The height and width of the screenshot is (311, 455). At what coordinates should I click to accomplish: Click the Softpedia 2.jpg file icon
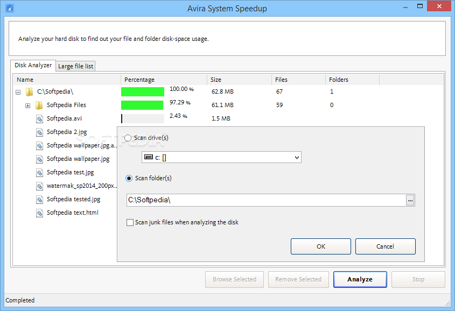39,132
